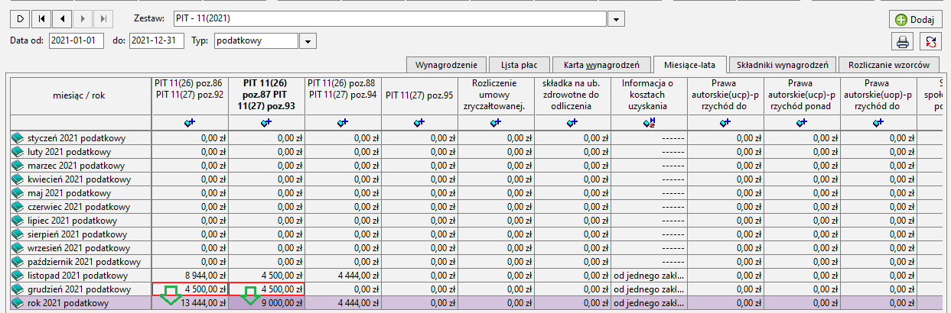The image size is (951, 313).
Task: Click the Data od date field
Action: [77, 41]
